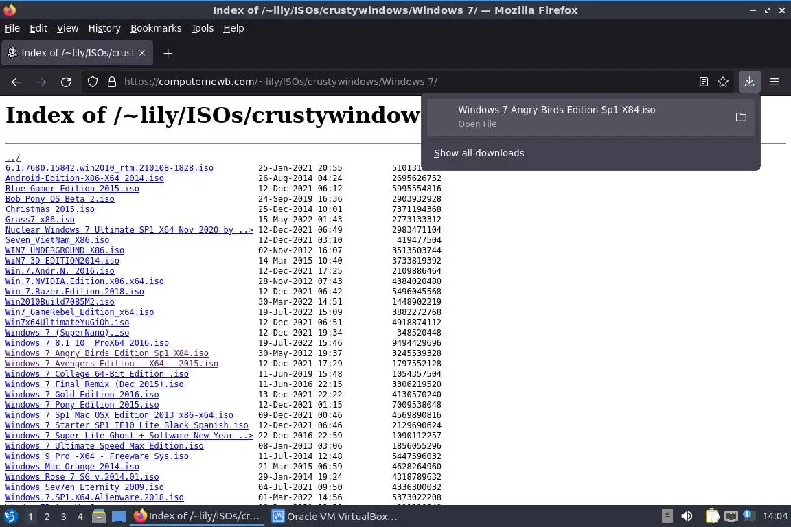
Task: Open the notification tray icon with exclamation mark
Action: pos(748,515)
